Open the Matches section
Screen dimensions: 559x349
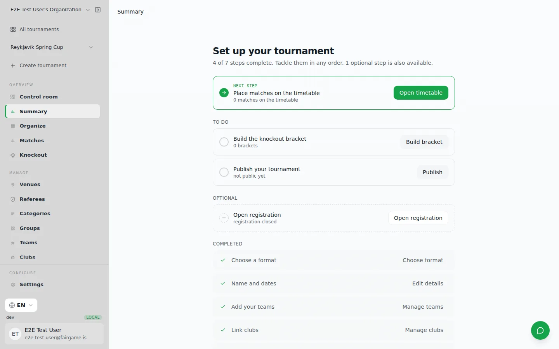[52, 141]
